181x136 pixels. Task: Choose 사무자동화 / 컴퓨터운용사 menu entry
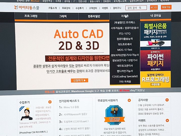125,28
